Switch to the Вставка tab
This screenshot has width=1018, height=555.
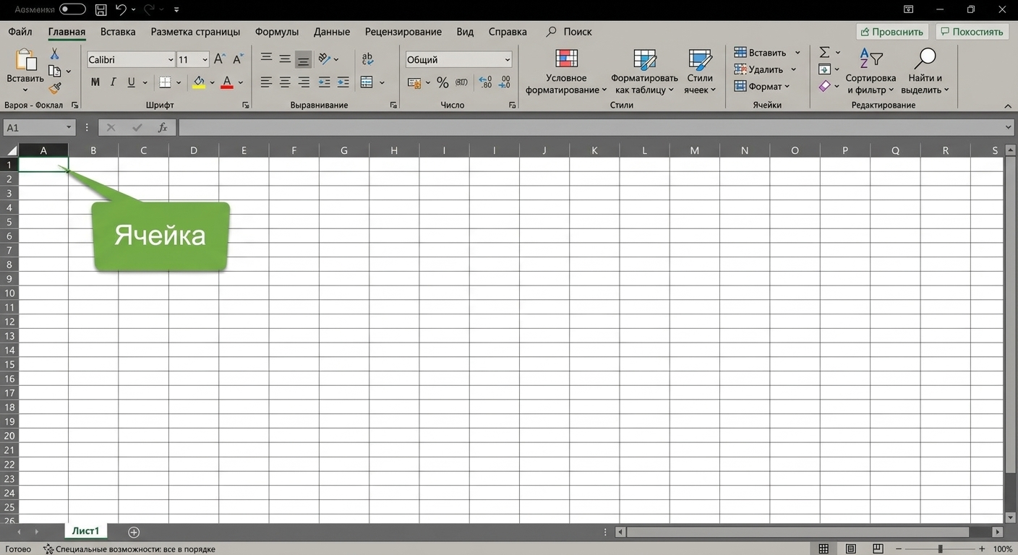(x=118, y=32)
